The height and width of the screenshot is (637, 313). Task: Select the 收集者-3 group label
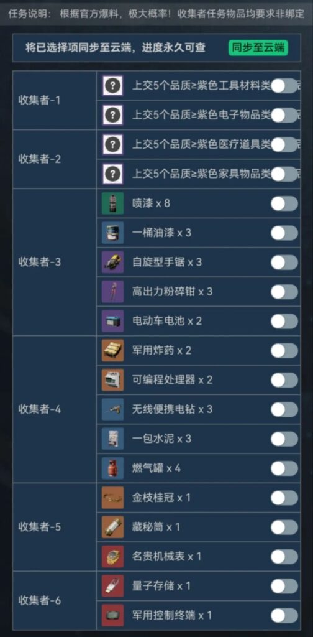(x=39, y=262)
